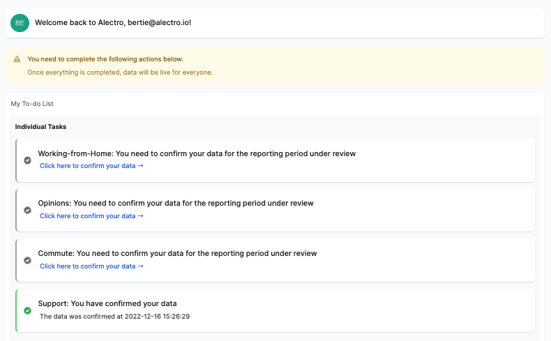Click the warning triangle icon in the banner

pos(17,59)
